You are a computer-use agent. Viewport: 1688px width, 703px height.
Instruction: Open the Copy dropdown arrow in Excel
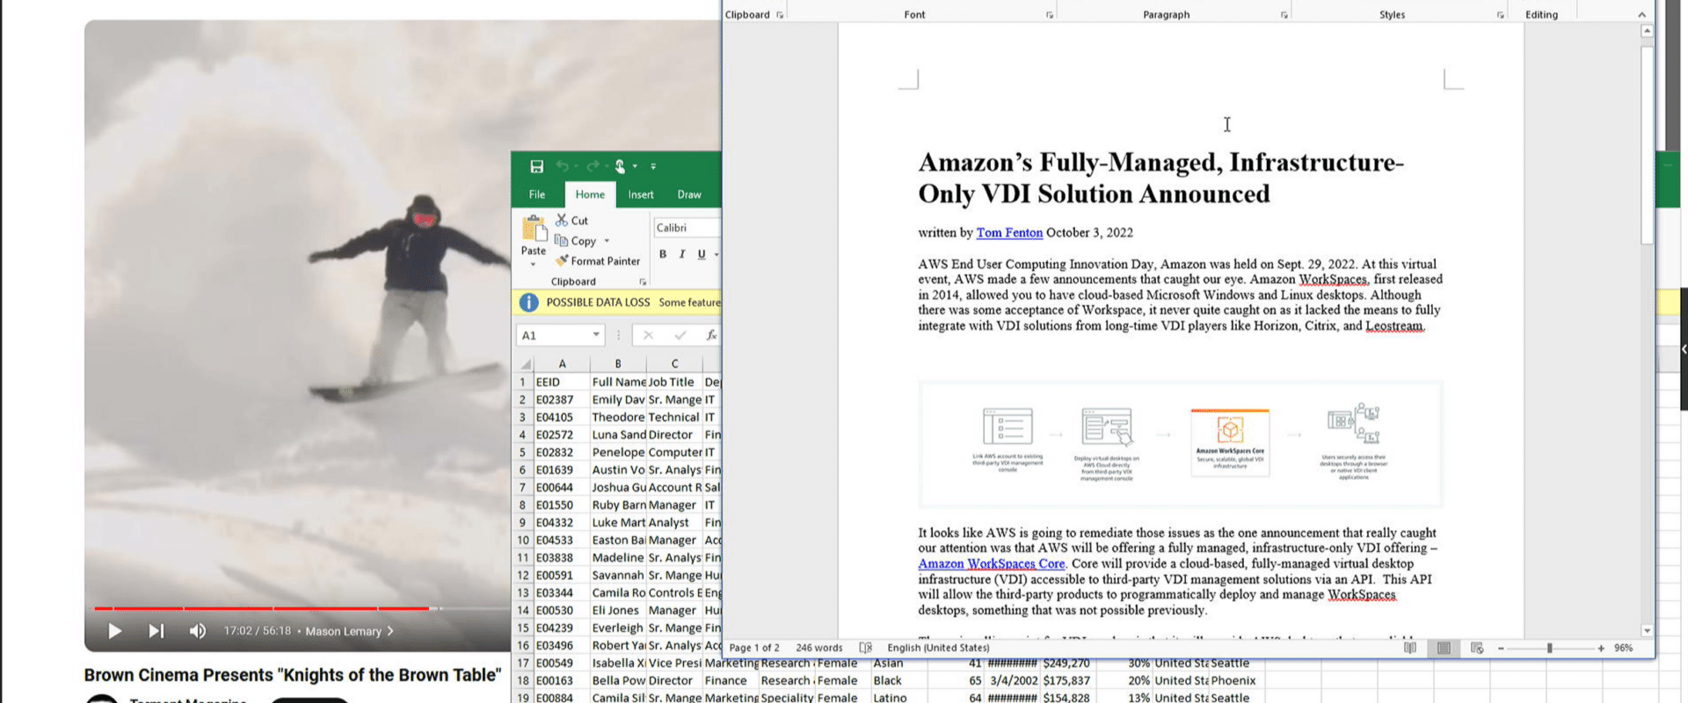point(607,241)
